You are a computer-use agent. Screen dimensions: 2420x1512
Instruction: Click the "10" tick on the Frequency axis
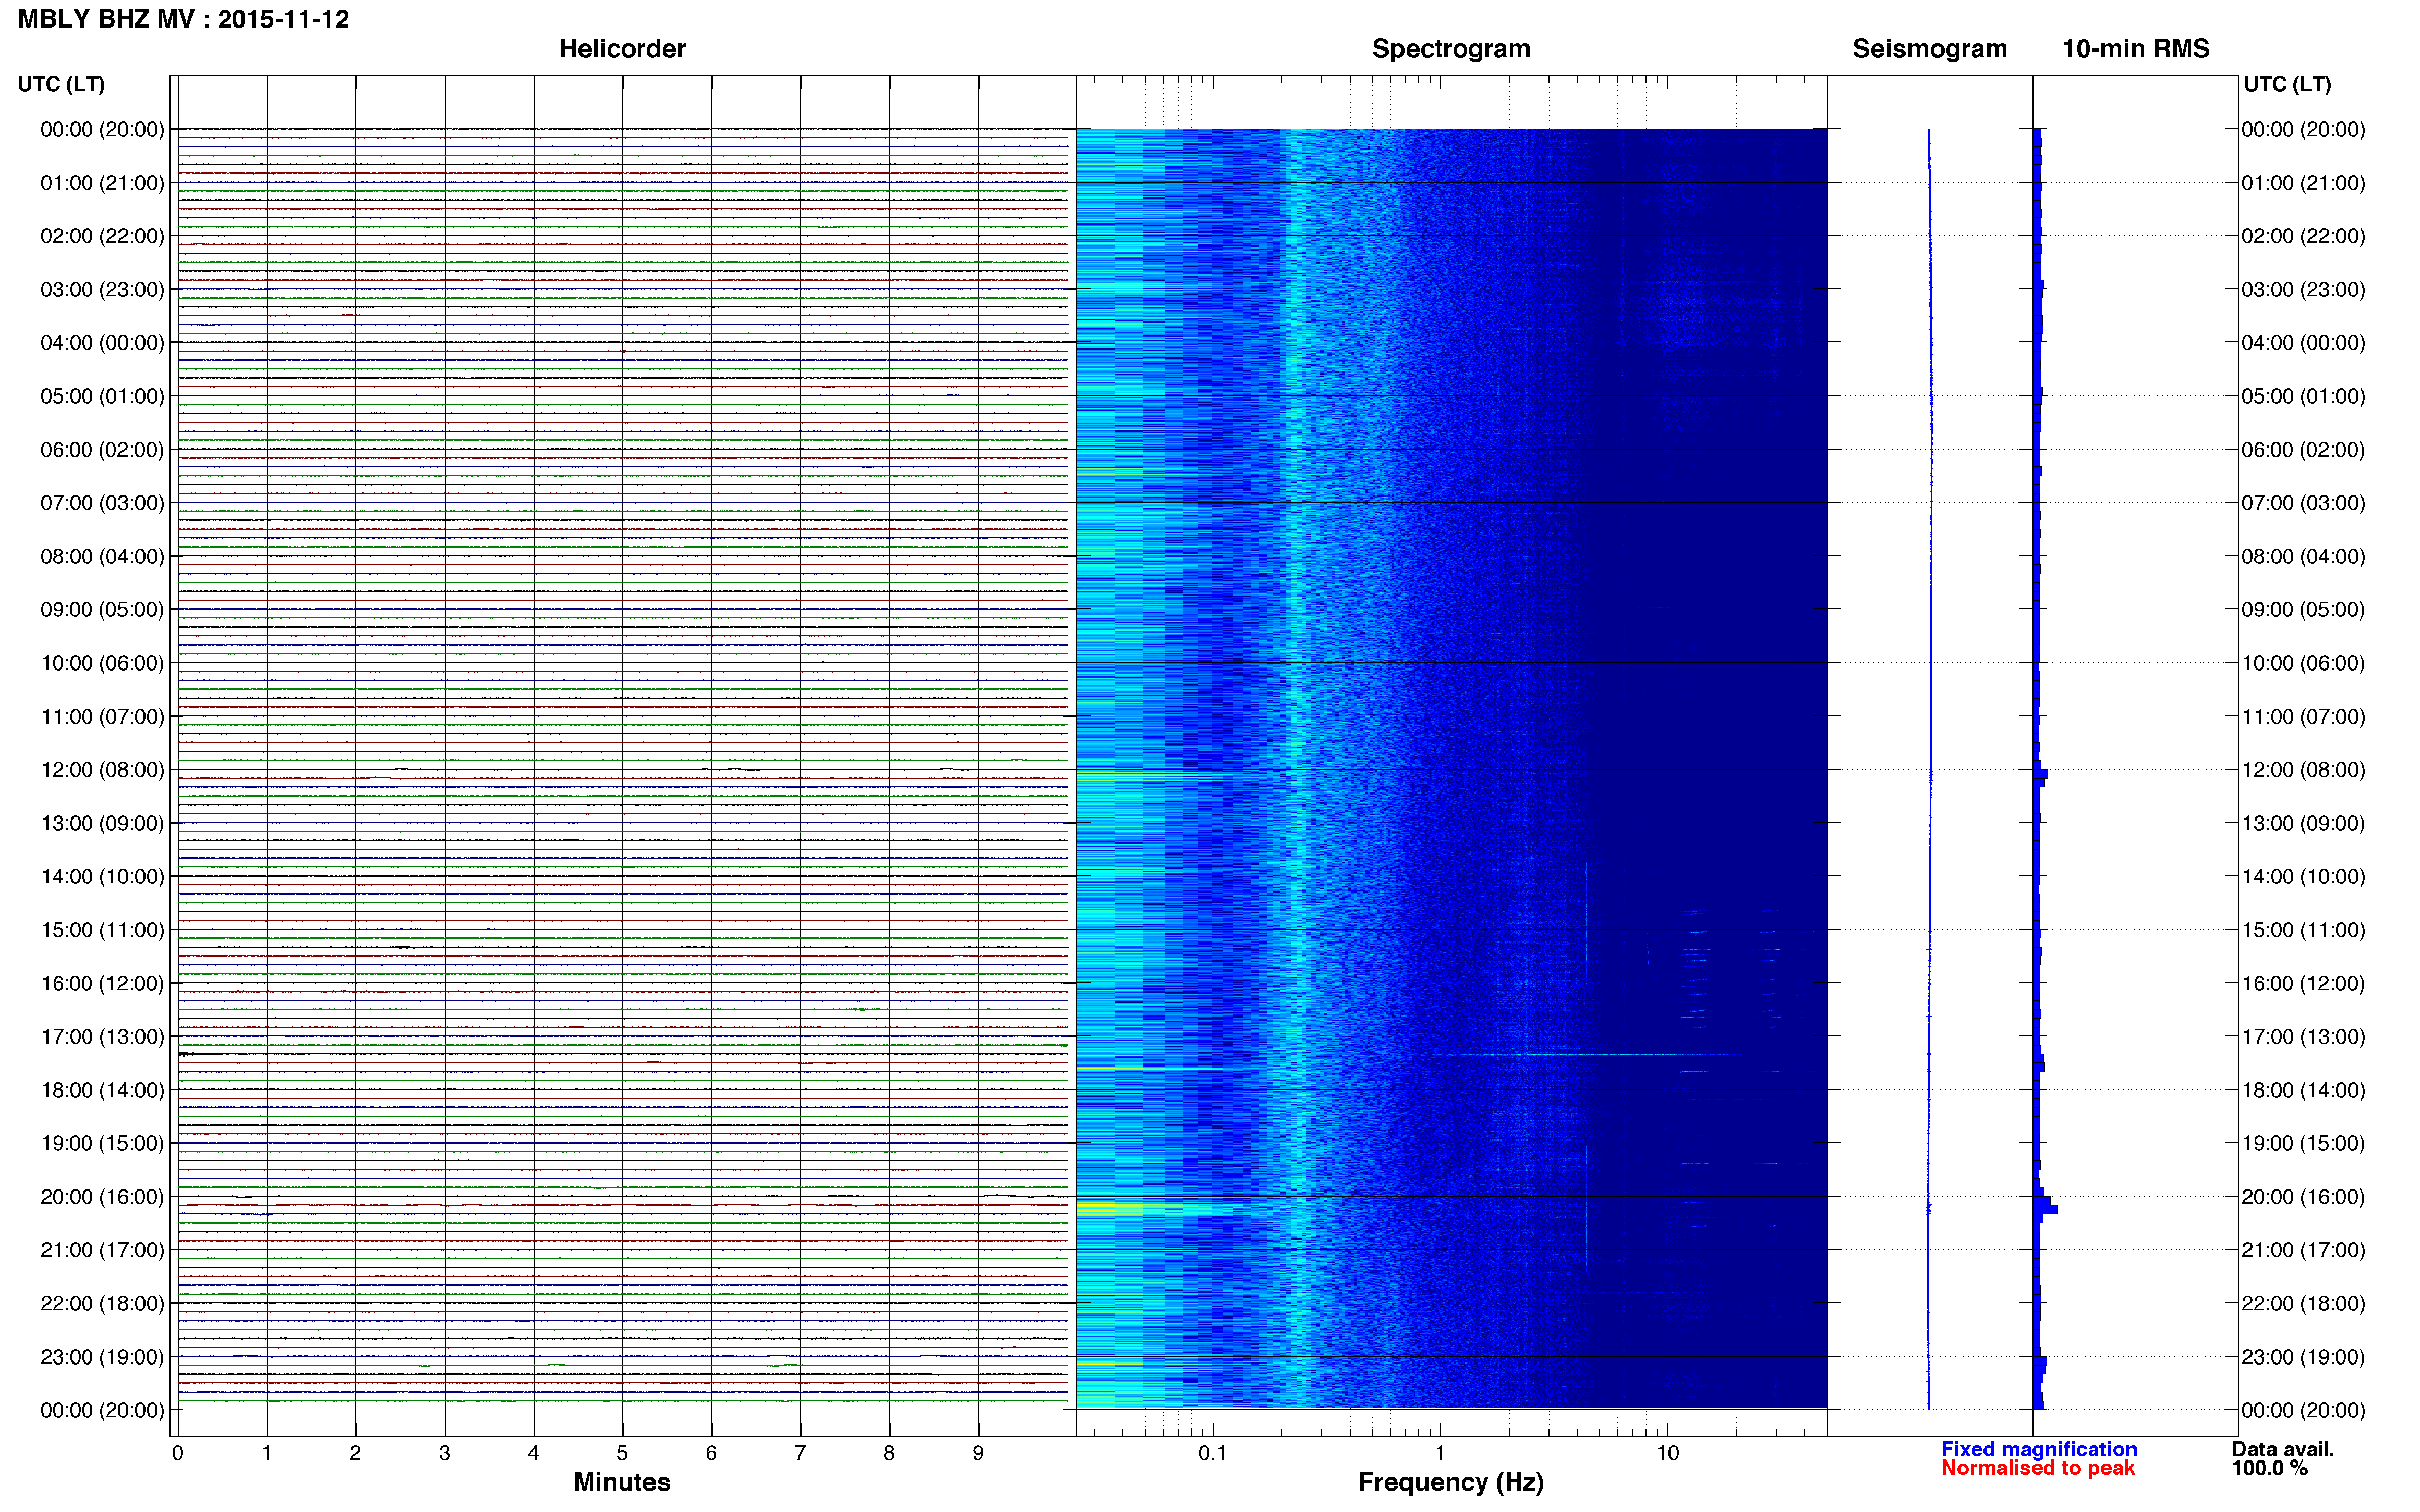coord(1667,1453)
